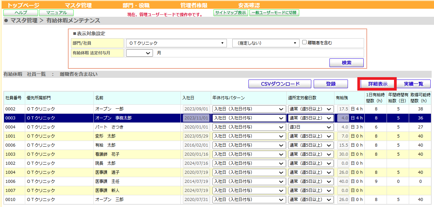Screen dimensions: 434x207
Task: Open 週所定労働日数 dropdown for オープン 一郎
Action: click(311, 109)
